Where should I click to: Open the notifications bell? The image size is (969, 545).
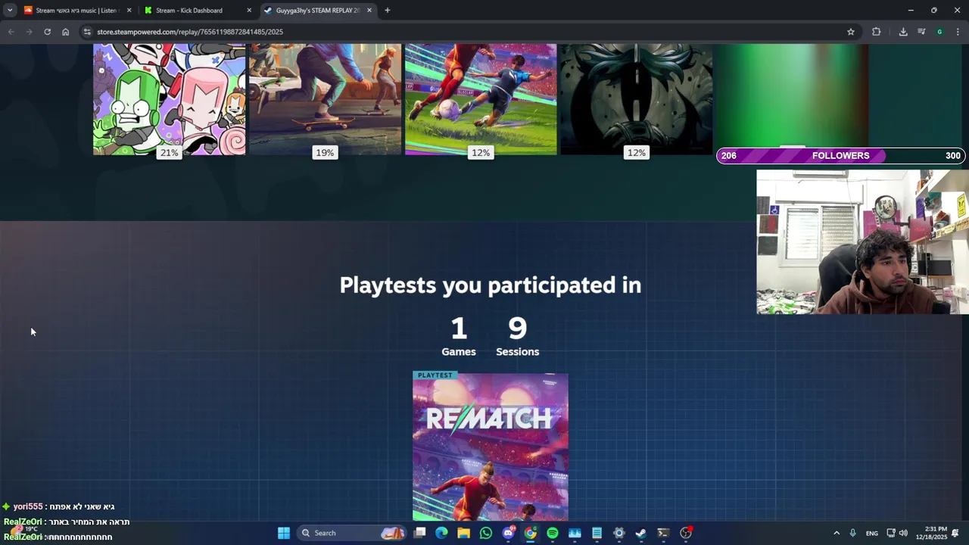tap(955, 533)
